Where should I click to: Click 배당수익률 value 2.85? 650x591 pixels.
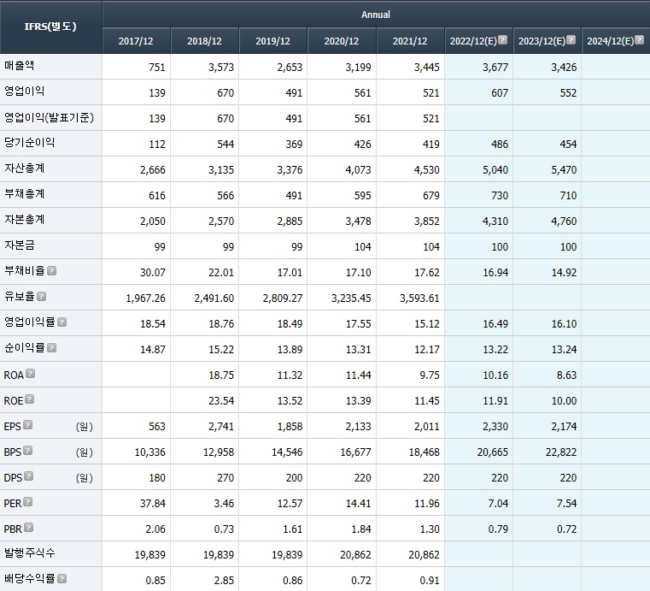224,581
